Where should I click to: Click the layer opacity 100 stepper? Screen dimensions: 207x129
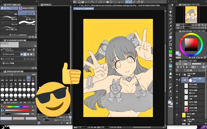(206, 64)
